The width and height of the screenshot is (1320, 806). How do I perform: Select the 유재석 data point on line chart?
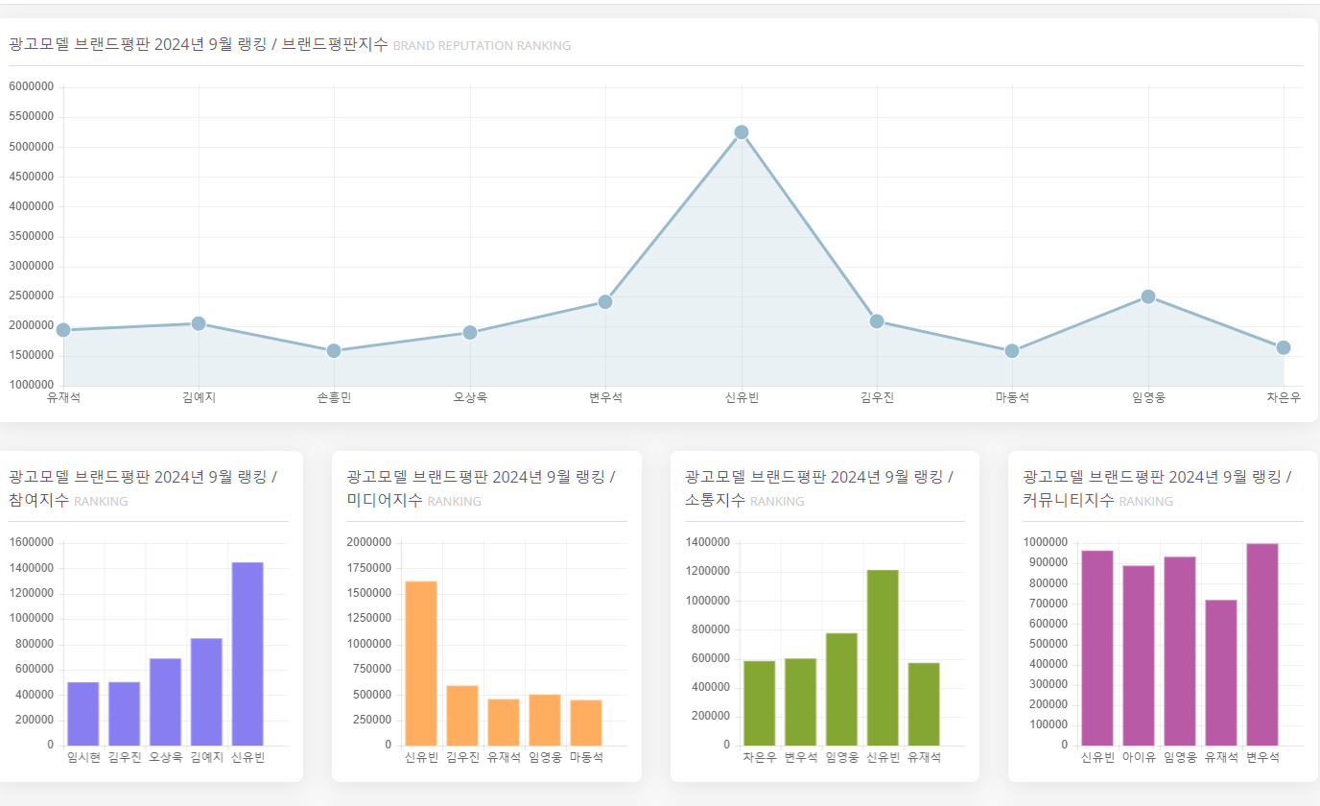[63, 330]
